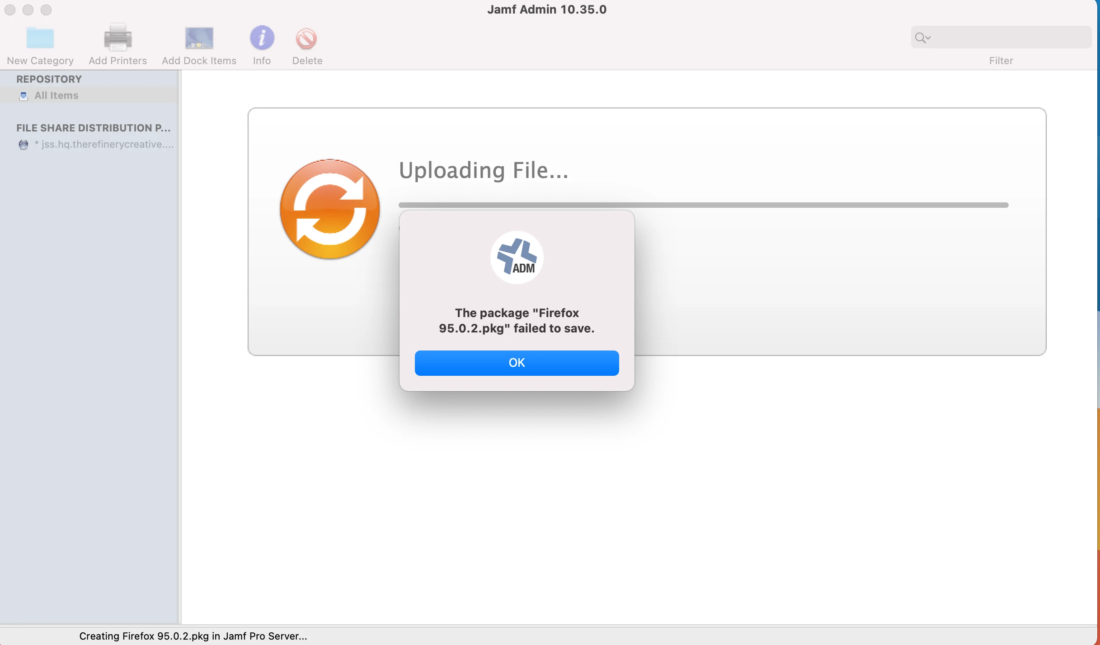Image resolution: width=1100 pixels, height=645 pixels.
Task: Click the file share distribution point icon
Action: (x=24, y=145)
